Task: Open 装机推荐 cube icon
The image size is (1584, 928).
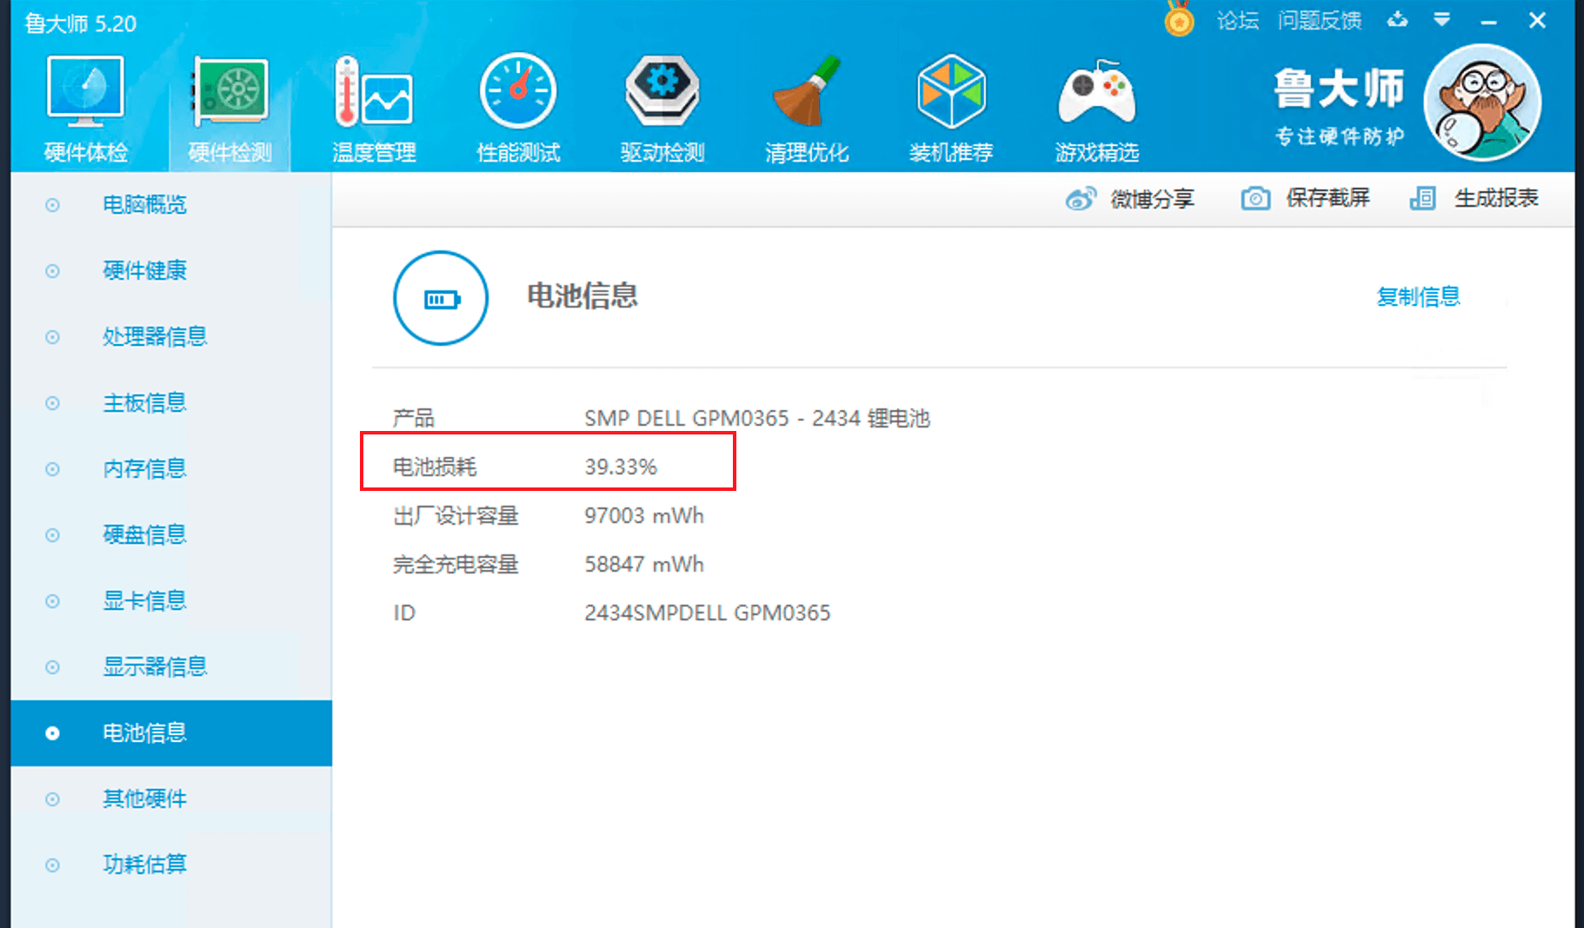Action: coord(951,91)
